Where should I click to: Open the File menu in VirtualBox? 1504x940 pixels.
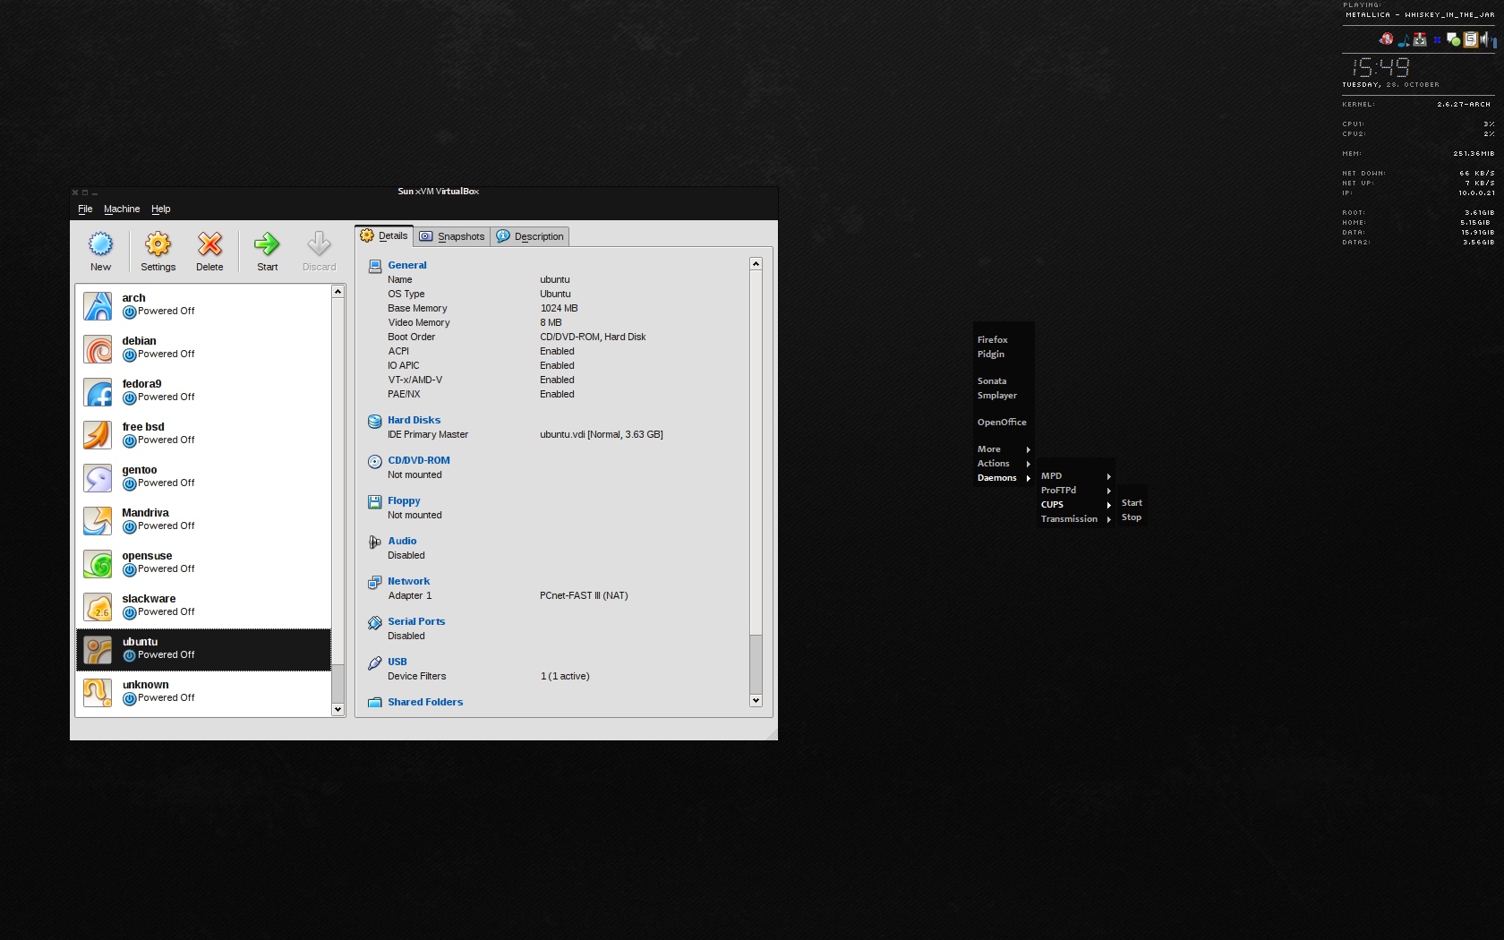coord(85,209)
